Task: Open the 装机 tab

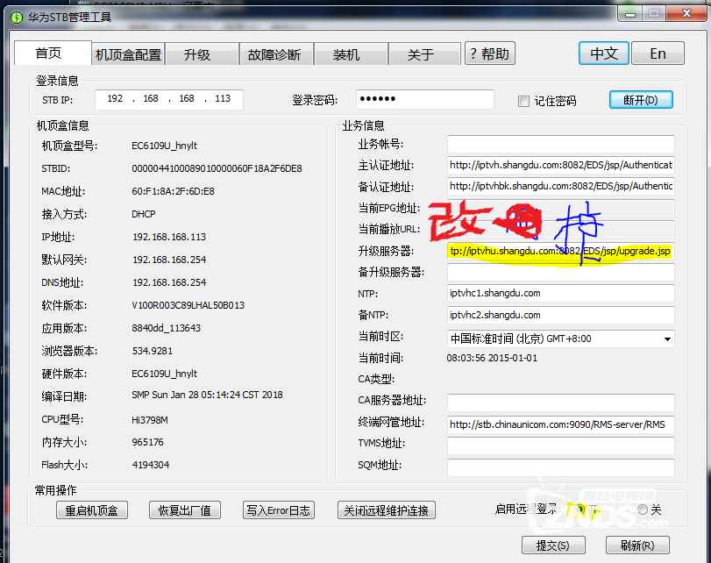Action: 351,55
